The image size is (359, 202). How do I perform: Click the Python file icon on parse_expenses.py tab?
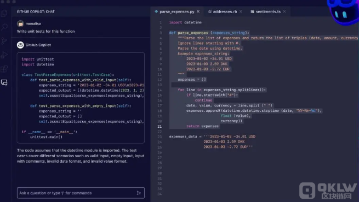click(x=156, y=11)
